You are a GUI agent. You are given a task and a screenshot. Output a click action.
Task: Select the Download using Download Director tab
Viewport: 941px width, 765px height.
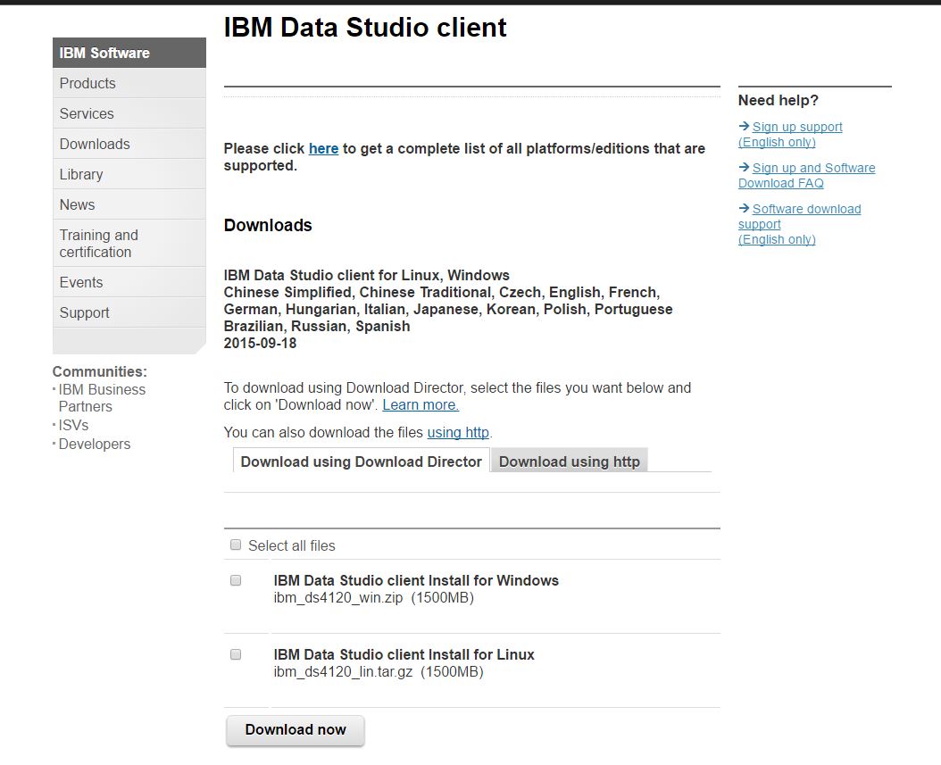tap(360, 461)
